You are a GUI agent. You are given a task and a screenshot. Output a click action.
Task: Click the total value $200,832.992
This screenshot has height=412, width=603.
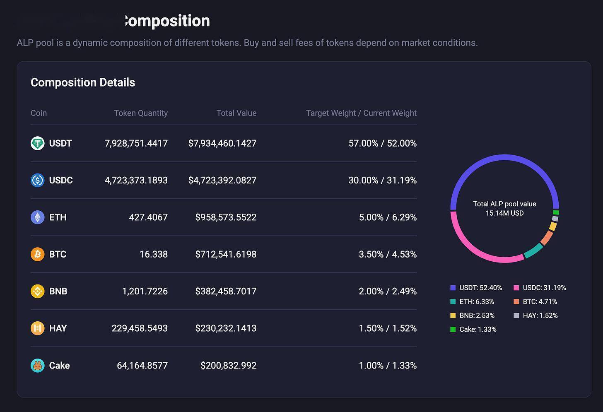[x=229, y=365]
